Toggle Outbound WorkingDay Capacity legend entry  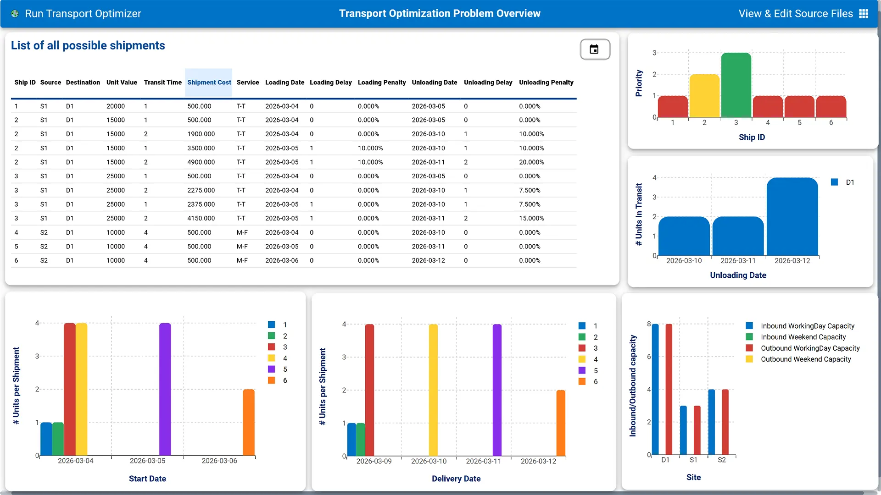click(x=803, y=348)
